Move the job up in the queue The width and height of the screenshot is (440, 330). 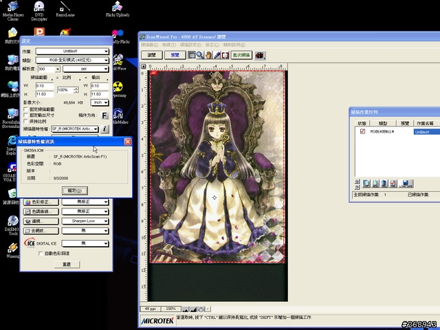pos(357,181)
